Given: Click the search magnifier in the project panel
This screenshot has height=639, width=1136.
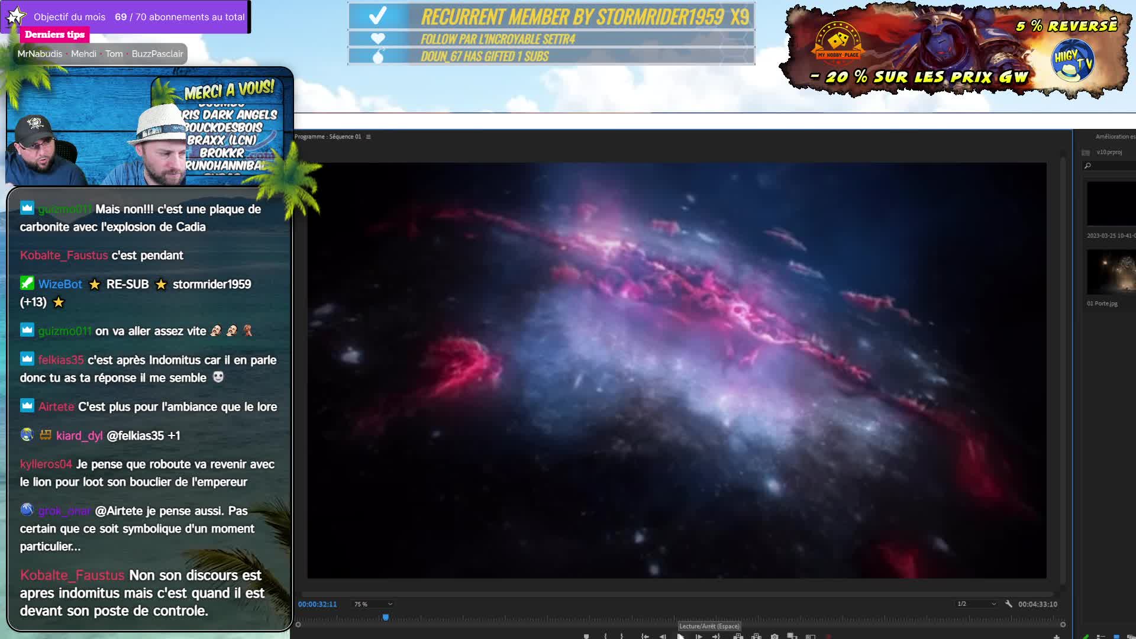Looking at the screenshot, I should (1087, 166).
